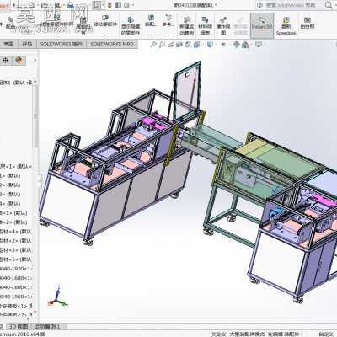
Task: Expand Linear Component Pattern dropdown arrow
Action: click(57, 35)
